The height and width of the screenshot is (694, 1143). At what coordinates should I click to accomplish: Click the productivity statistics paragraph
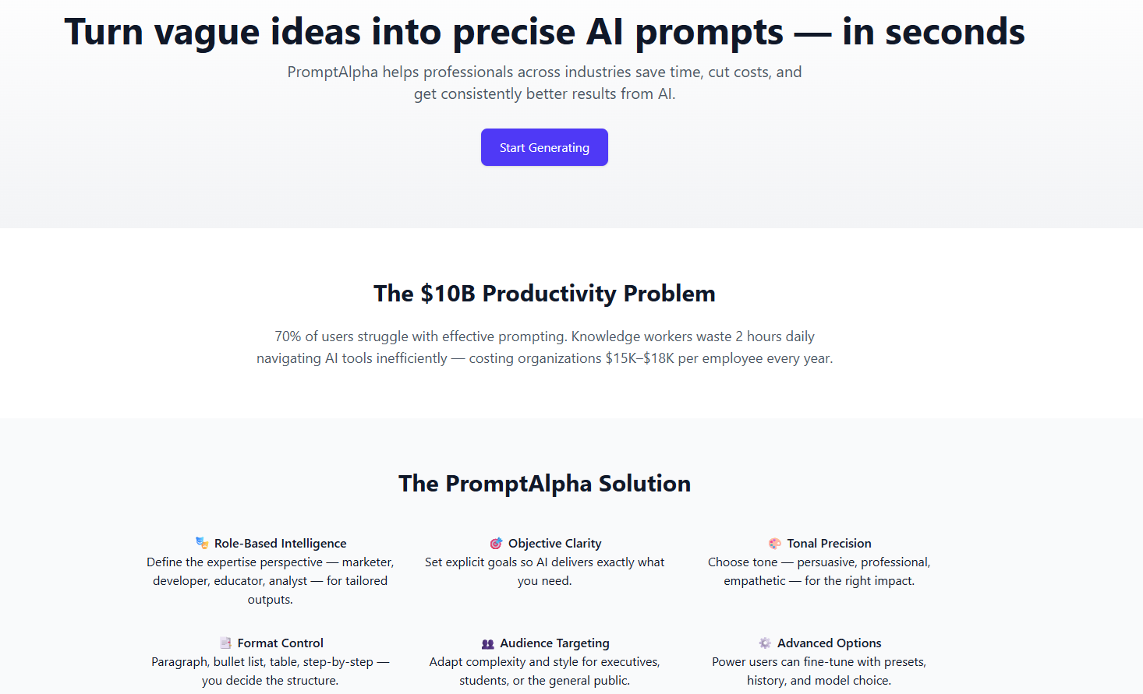[x=544, y=347]
